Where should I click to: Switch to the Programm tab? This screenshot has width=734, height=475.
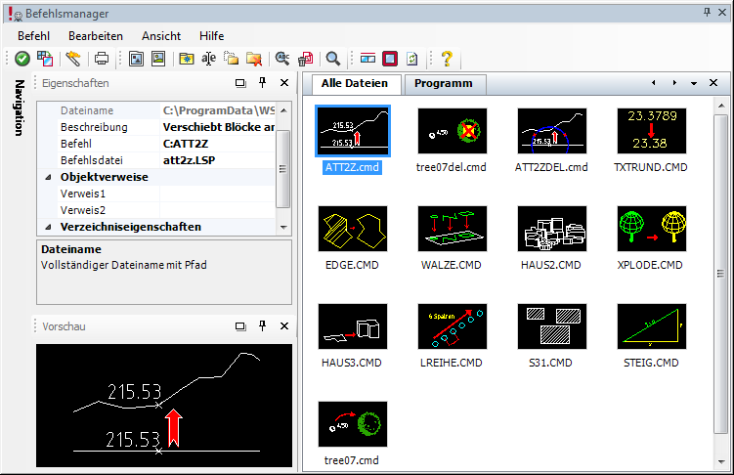point(444,84)
